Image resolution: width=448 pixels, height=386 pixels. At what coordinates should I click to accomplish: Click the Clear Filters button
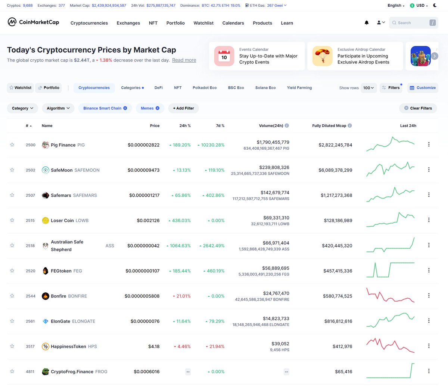click(x=418, y=108)
